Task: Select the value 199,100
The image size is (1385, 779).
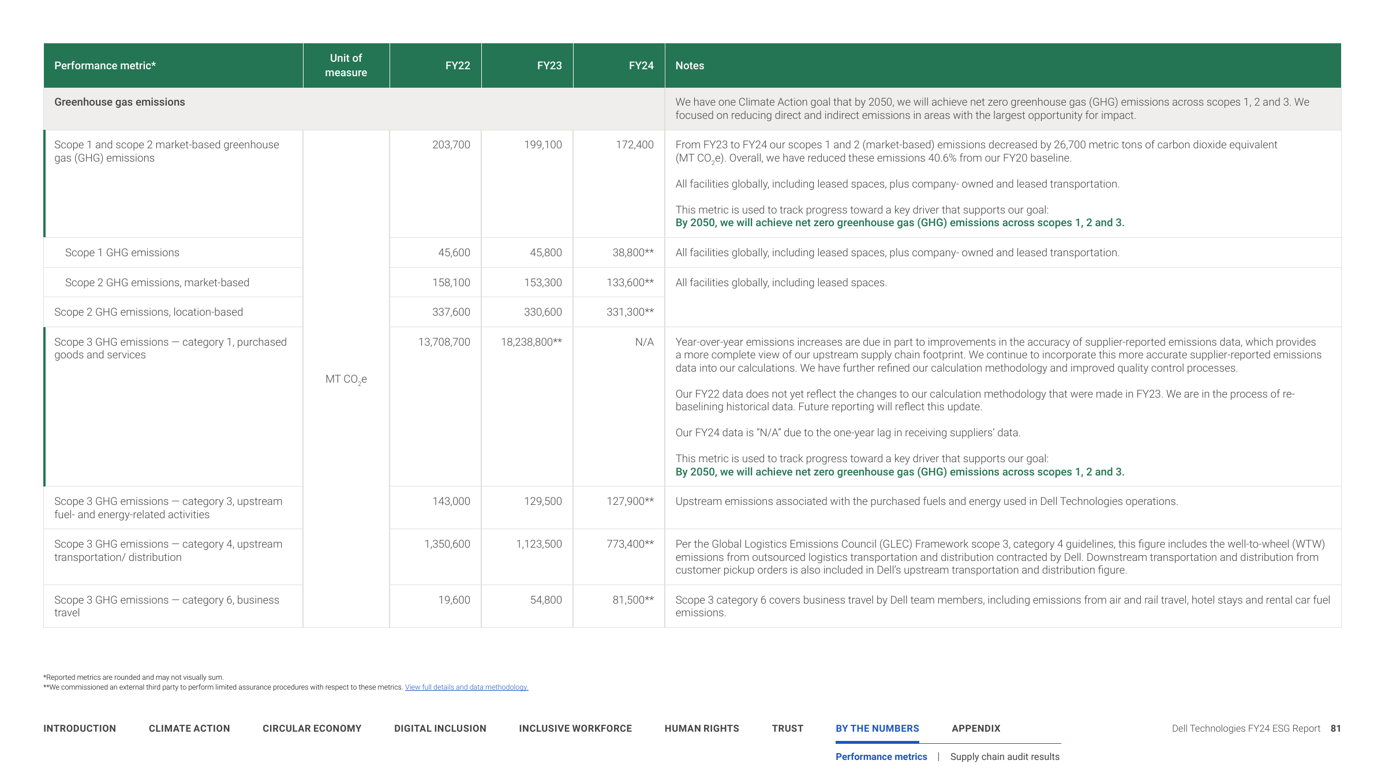Action: click(x=543, y=145)
